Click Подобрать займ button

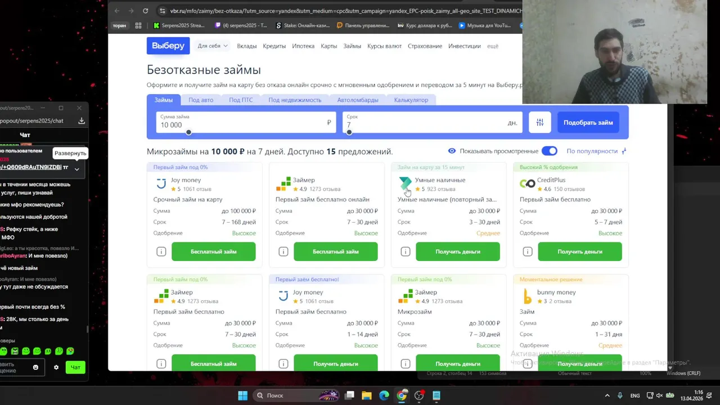(588, 123)
